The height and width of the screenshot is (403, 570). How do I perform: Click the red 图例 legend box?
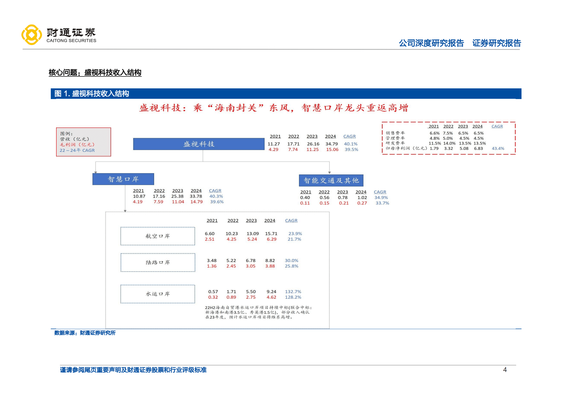click(x=84, y=142)
